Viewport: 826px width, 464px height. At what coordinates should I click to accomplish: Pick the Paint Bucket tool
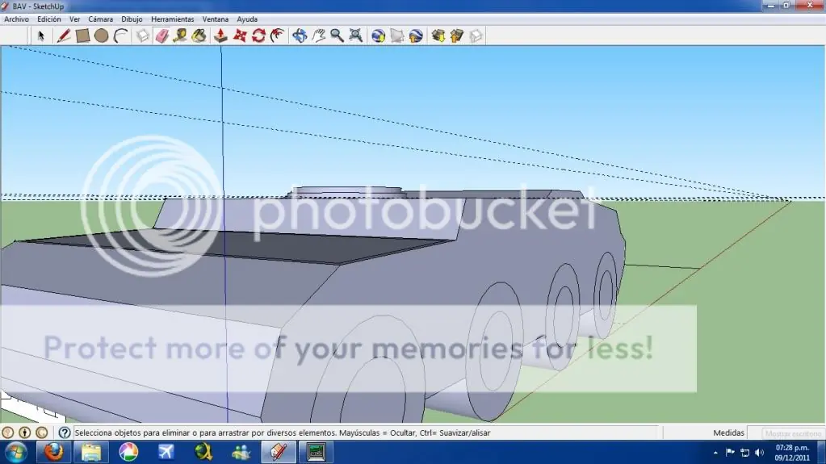point(199,36)
